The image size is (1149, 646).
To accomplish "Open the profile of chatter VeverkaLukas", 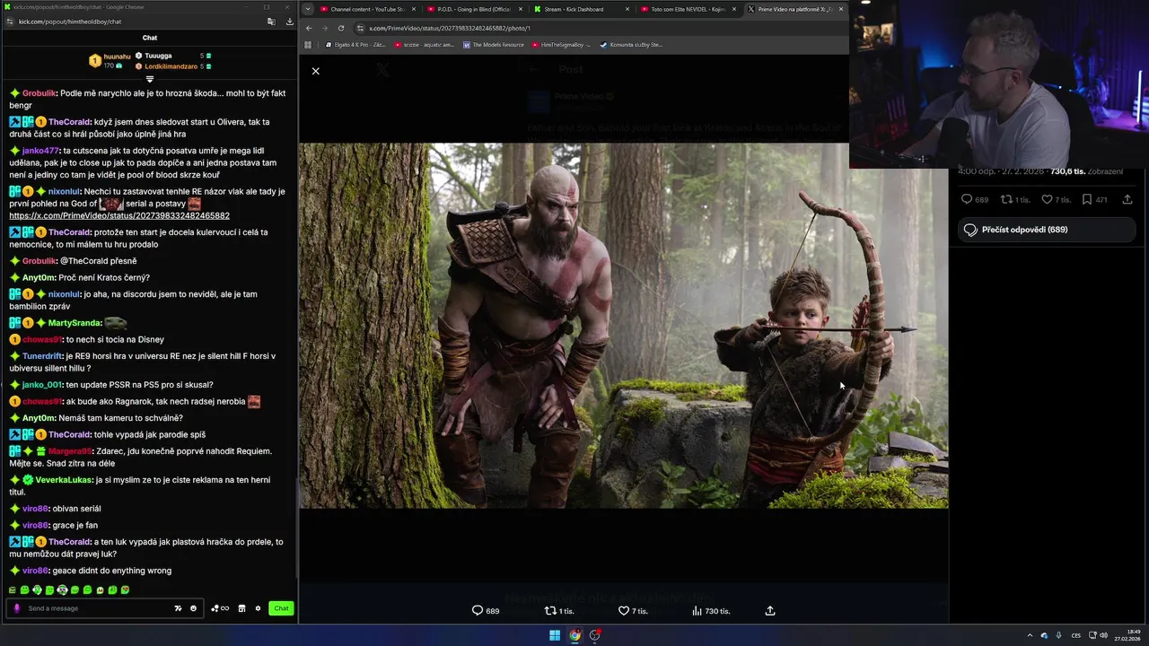I will click(66, 480).
